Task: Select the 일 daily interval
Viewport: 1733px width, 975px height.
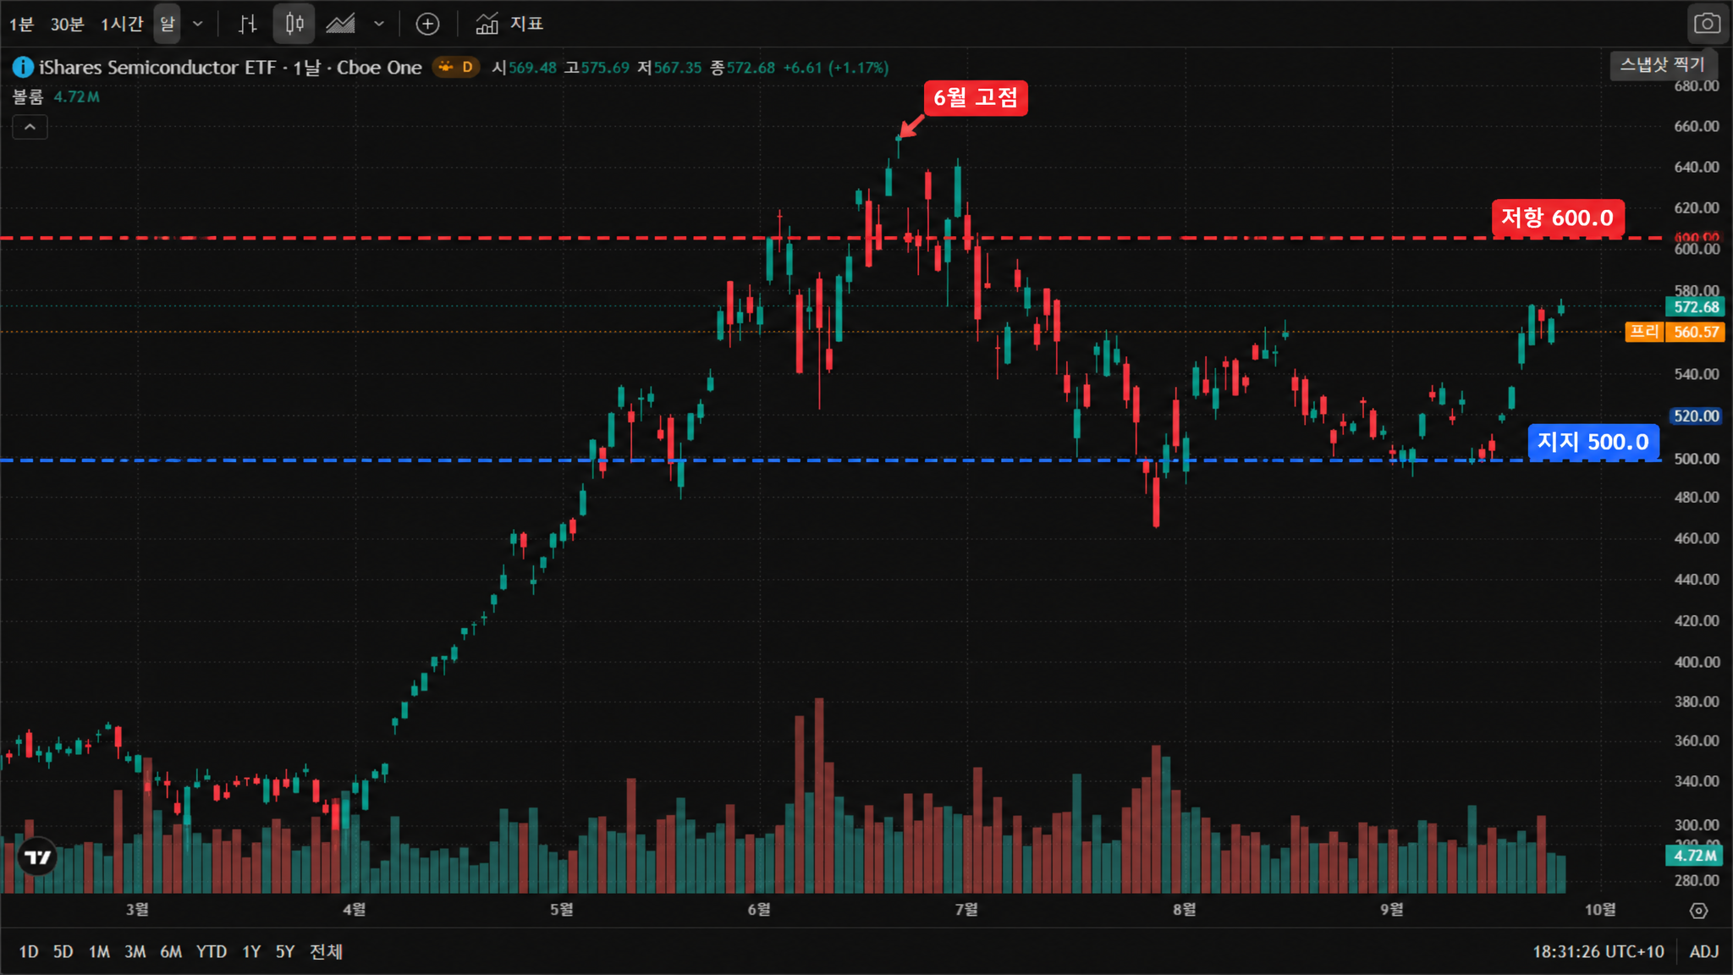Action: point(167,24)
